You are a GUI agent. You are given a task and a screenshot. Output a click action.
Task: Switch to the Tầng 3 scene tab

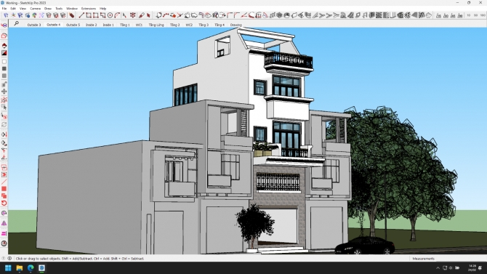click(x=204, y=25)
